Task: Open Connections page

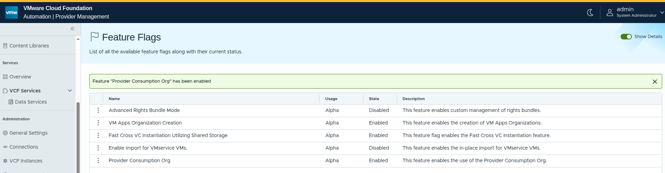Action: coord(24,147)
